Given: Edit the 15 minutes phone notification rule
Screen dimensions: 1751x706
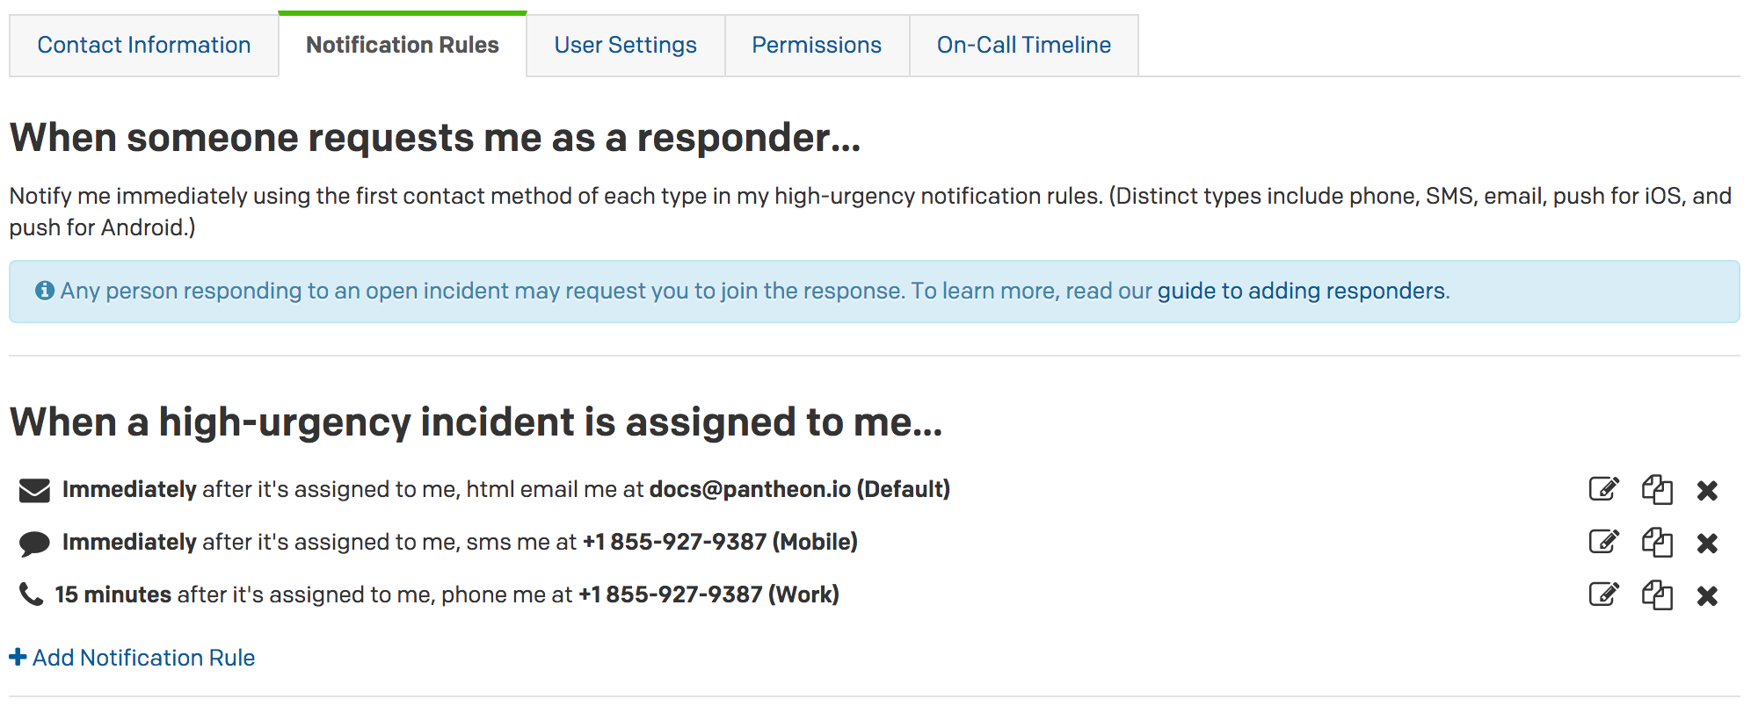Looking at the screenshot, I should 1603,594.
